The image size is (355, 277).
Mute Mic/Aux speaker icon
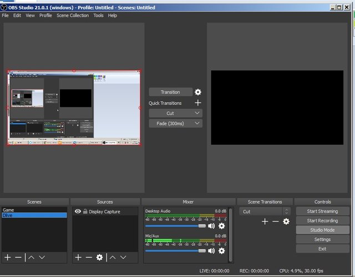(211, 251)
